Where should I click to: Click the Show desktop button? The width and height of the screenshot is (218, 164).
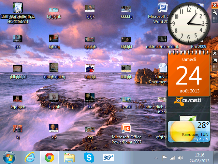[216, 157]
